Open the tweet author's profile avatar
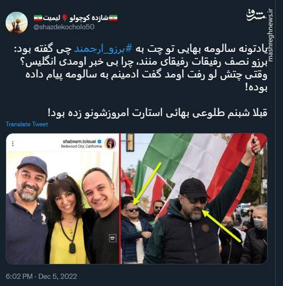Viewport: 283px width, 286px height. (16, 23)
